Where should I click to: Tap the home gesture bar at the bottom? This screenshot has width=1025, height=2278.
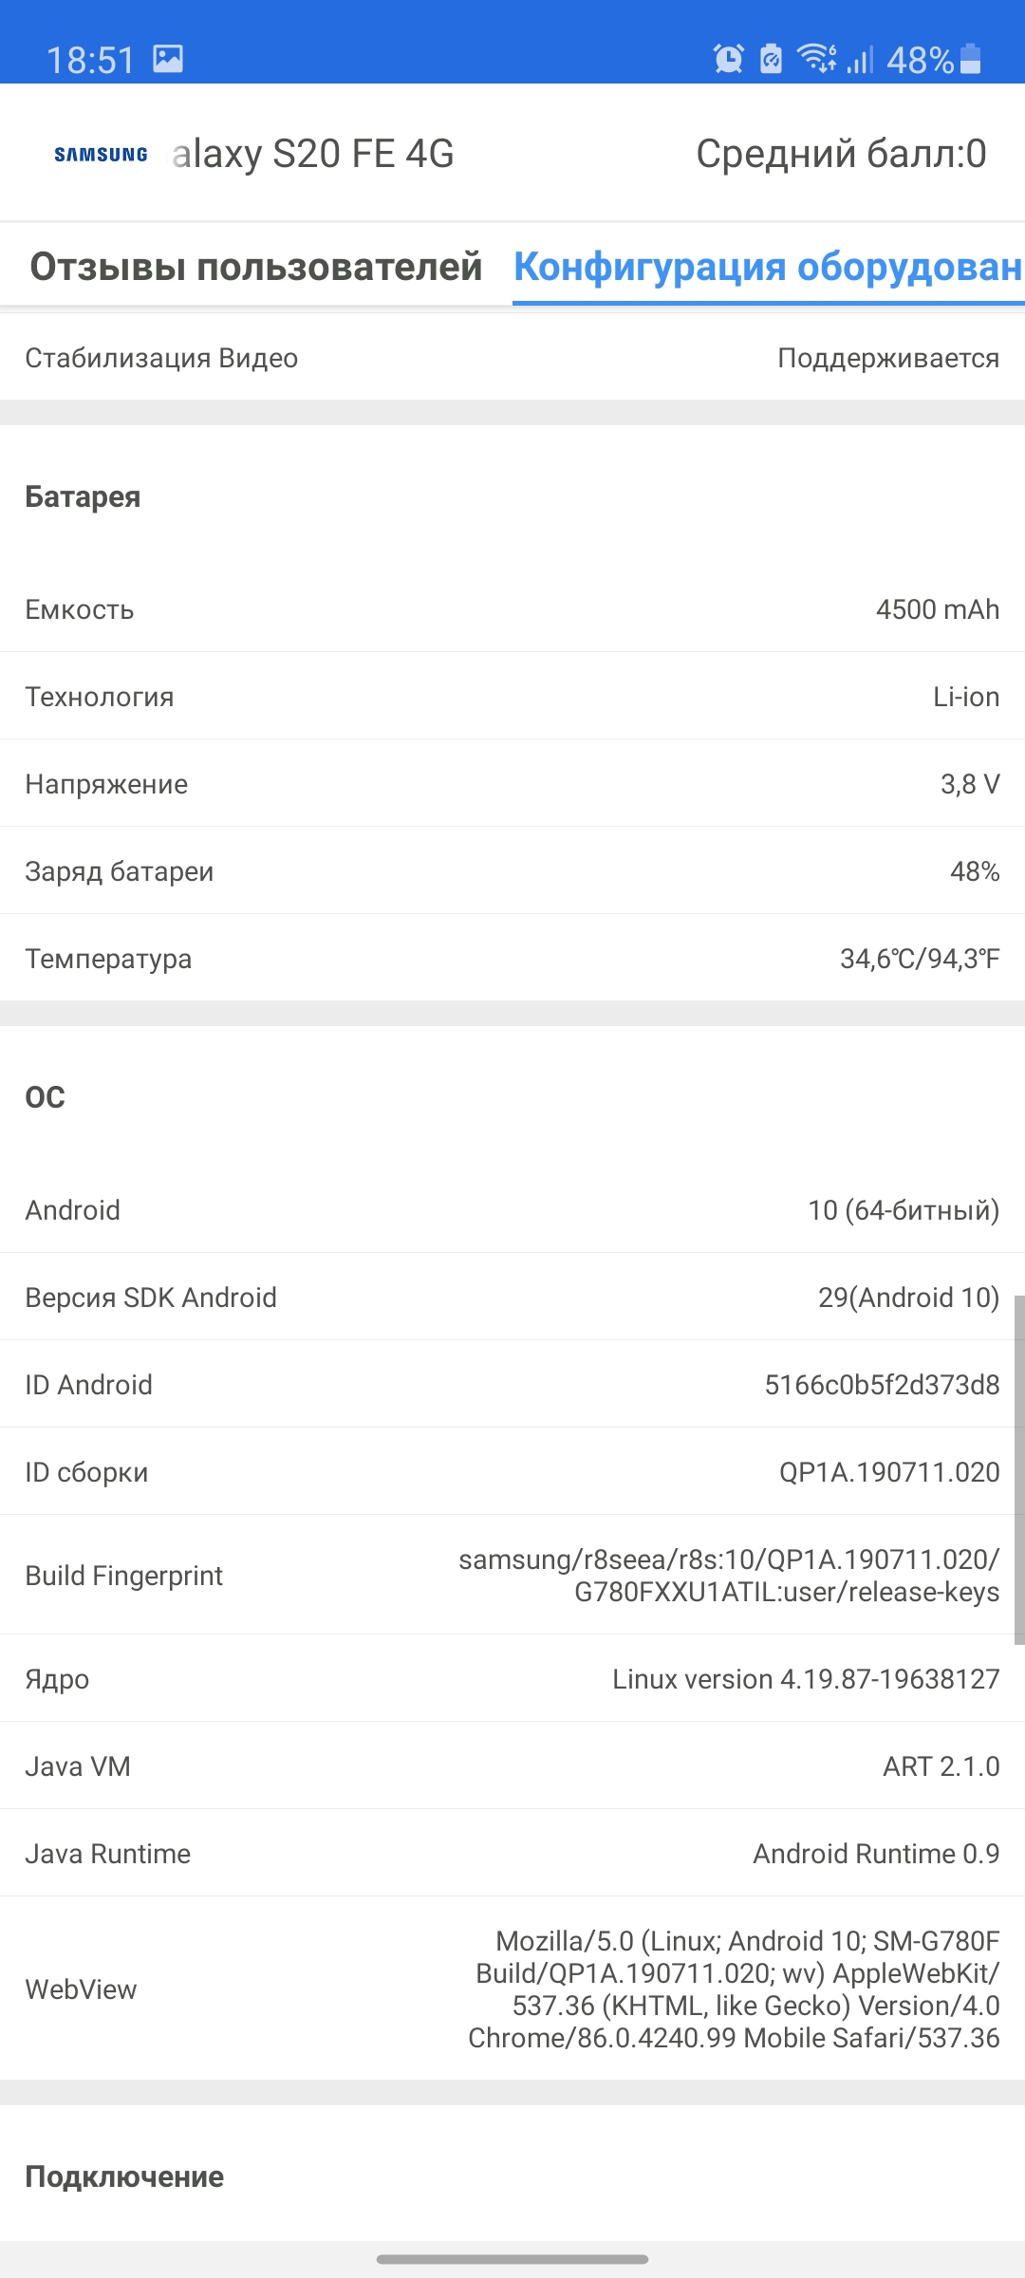point(512,2259)
